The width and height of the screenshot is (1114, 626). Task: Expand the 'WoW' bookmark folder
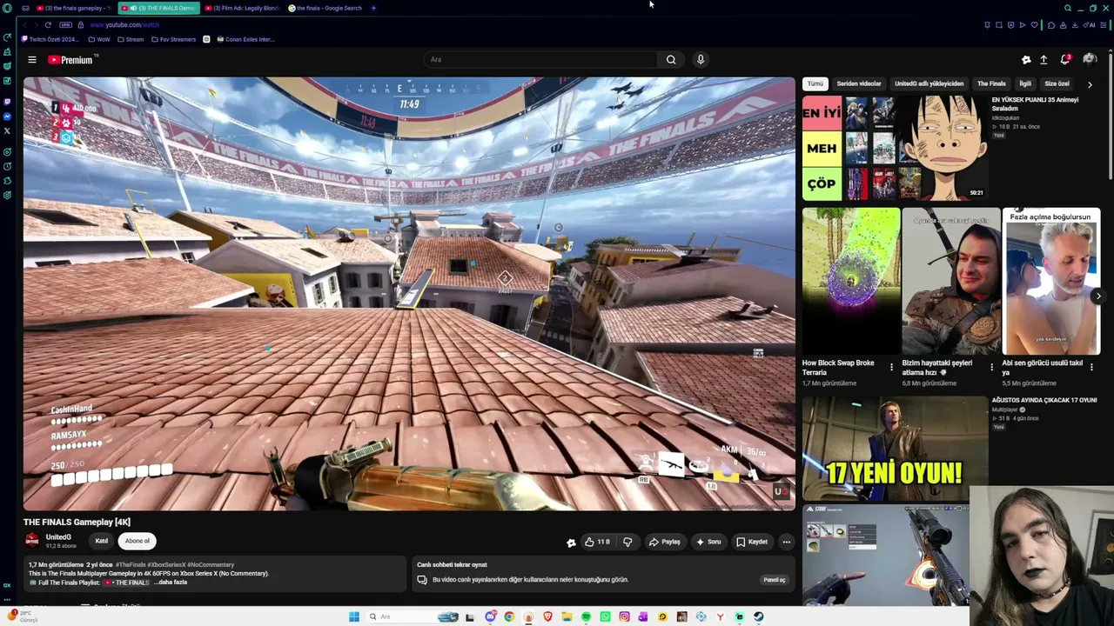[x=99, y=39]
